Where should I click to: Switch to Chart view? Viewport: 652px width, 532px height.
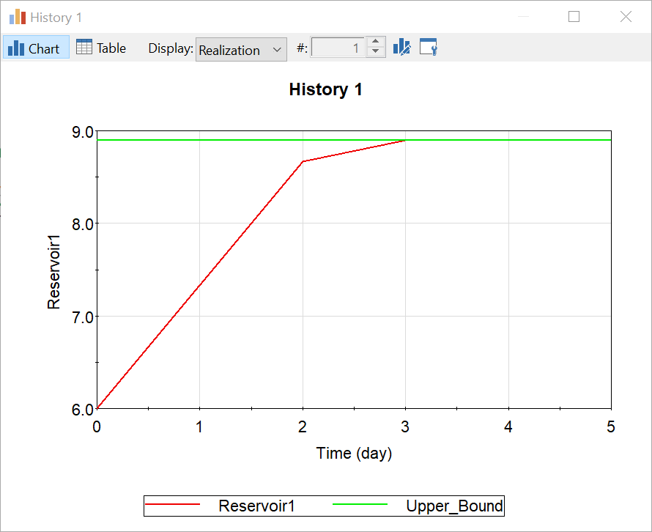pos(36,48)
